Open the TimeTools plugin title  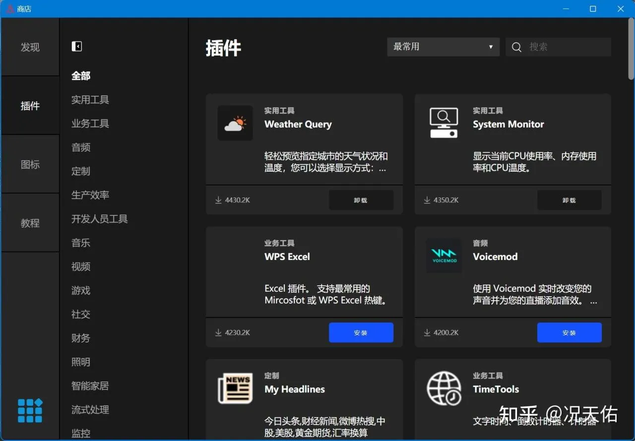(496, 389)
